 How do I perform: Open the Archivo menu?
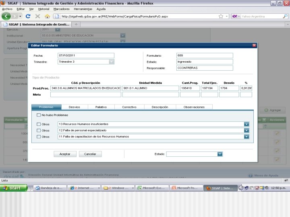pyautogui.click(x=7, y=9)
